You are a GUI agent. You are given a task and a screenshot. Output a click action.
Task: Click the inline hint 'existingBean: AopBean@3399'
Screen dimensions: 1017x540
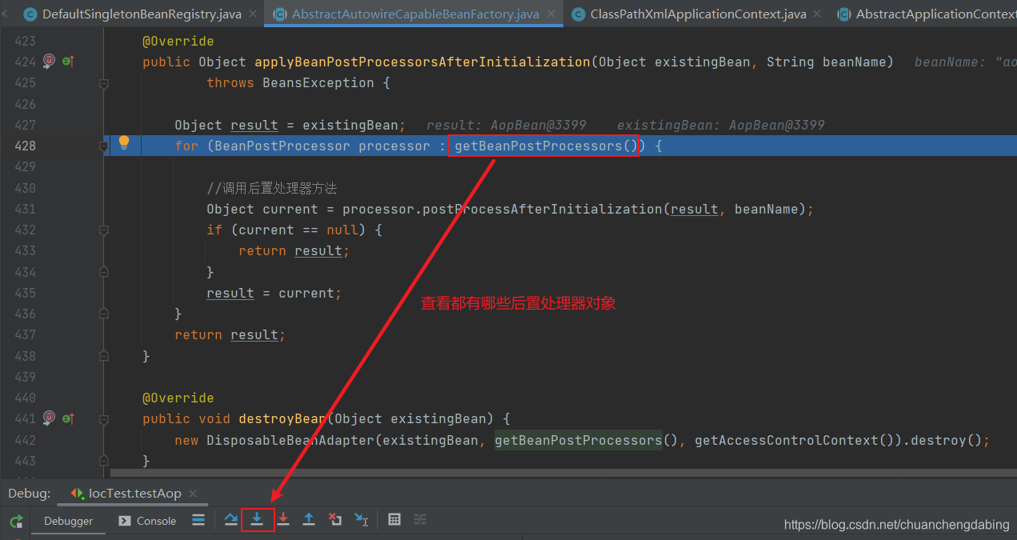[x=720, y=125]
